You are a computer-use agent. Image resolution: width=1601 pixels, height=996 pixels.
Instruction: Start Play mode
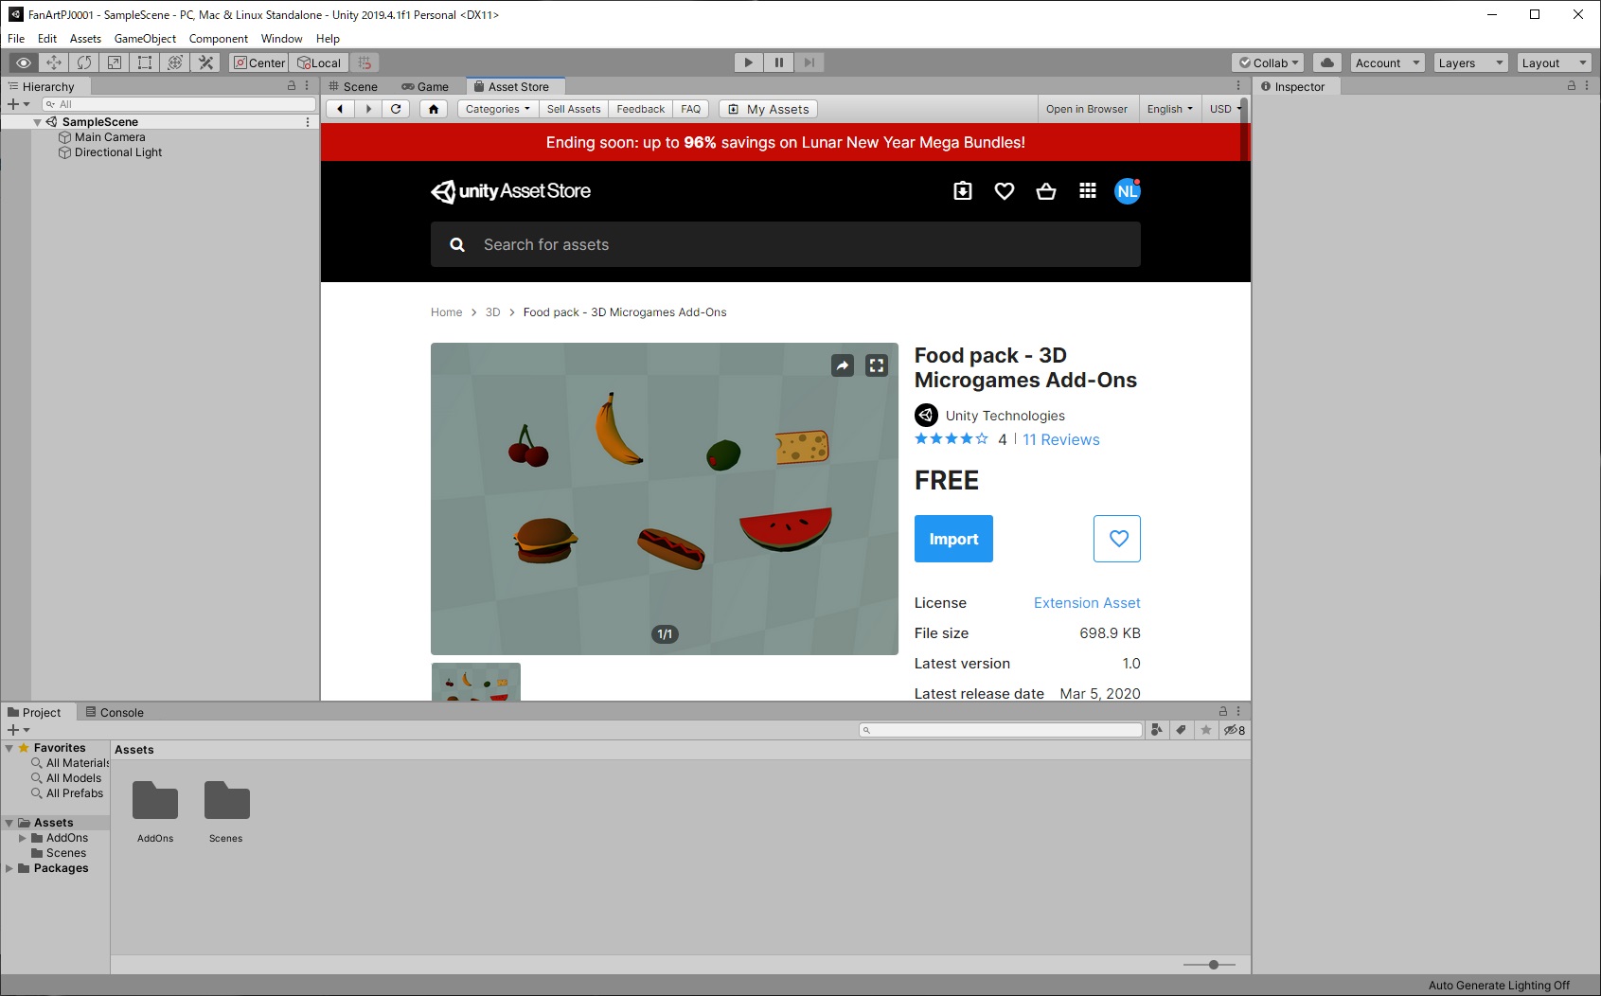tap(749, 62)
